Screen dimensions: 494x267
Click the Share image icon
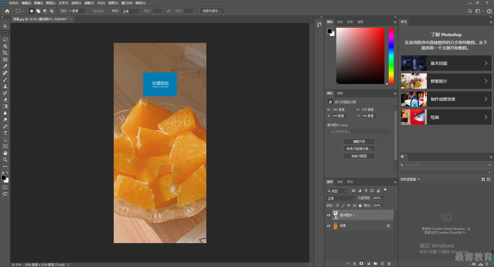click(x=489, y=11)
